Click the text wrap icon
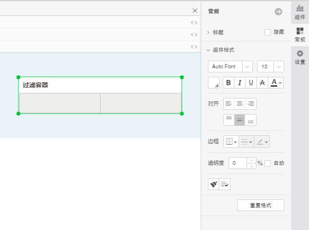The width and height of the screenshot is (309, 230). point(225,184)
